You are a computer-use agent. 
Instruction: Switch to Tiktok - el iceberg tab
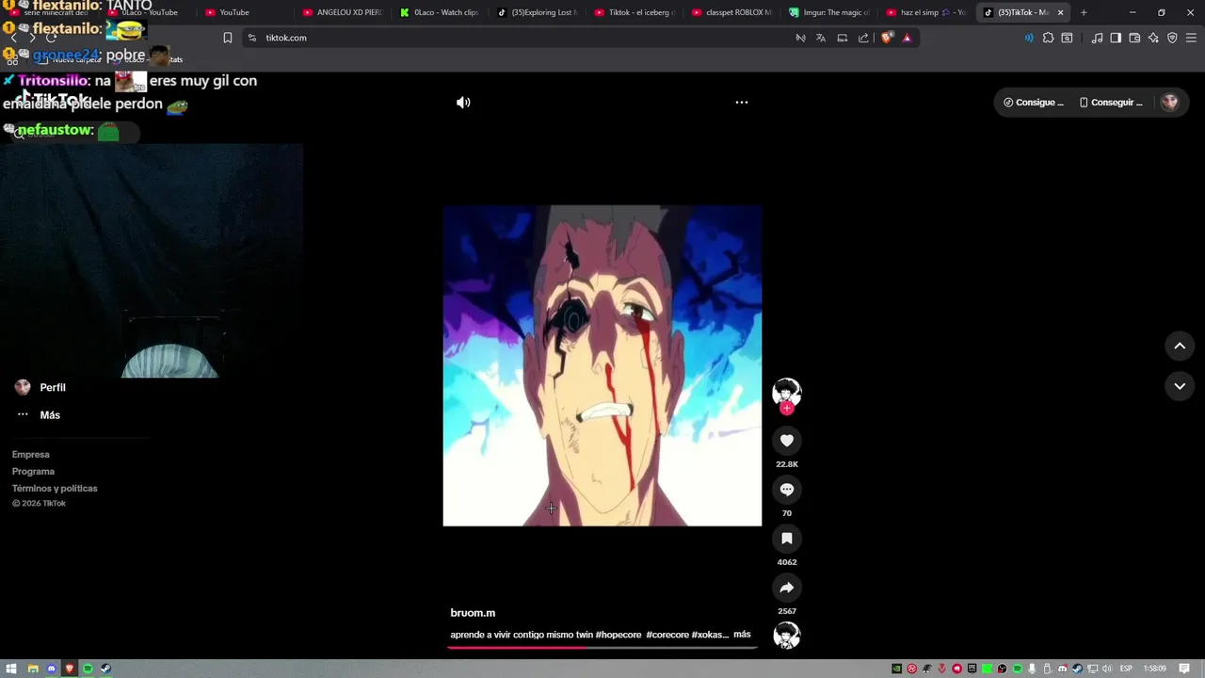(x=635, y=12)
